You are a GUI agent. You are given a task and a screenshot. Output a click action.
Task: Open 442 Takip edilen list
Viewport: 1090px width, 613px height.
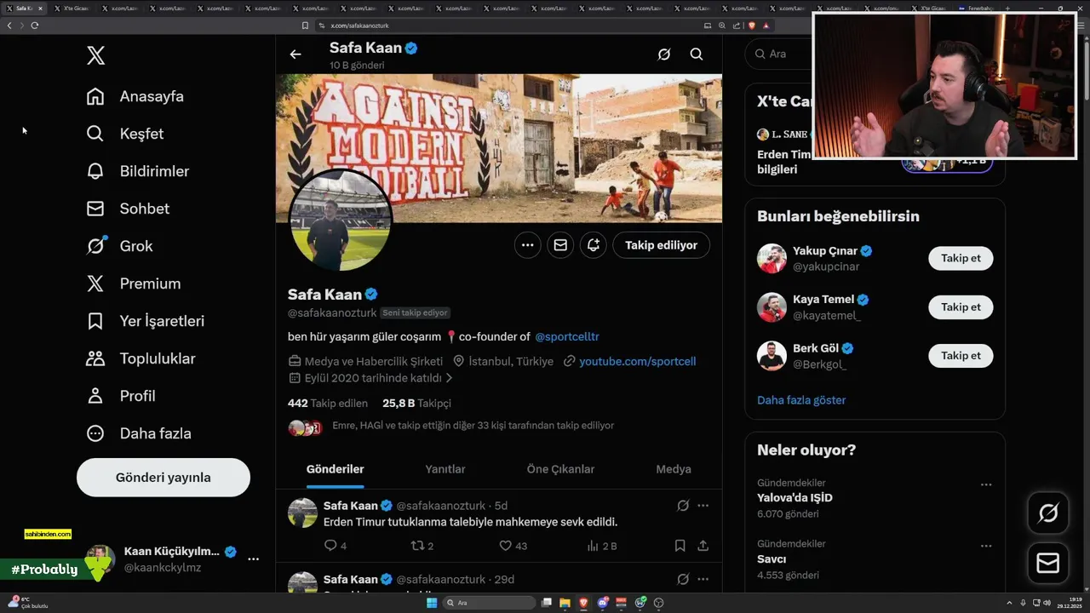(328, 404)
